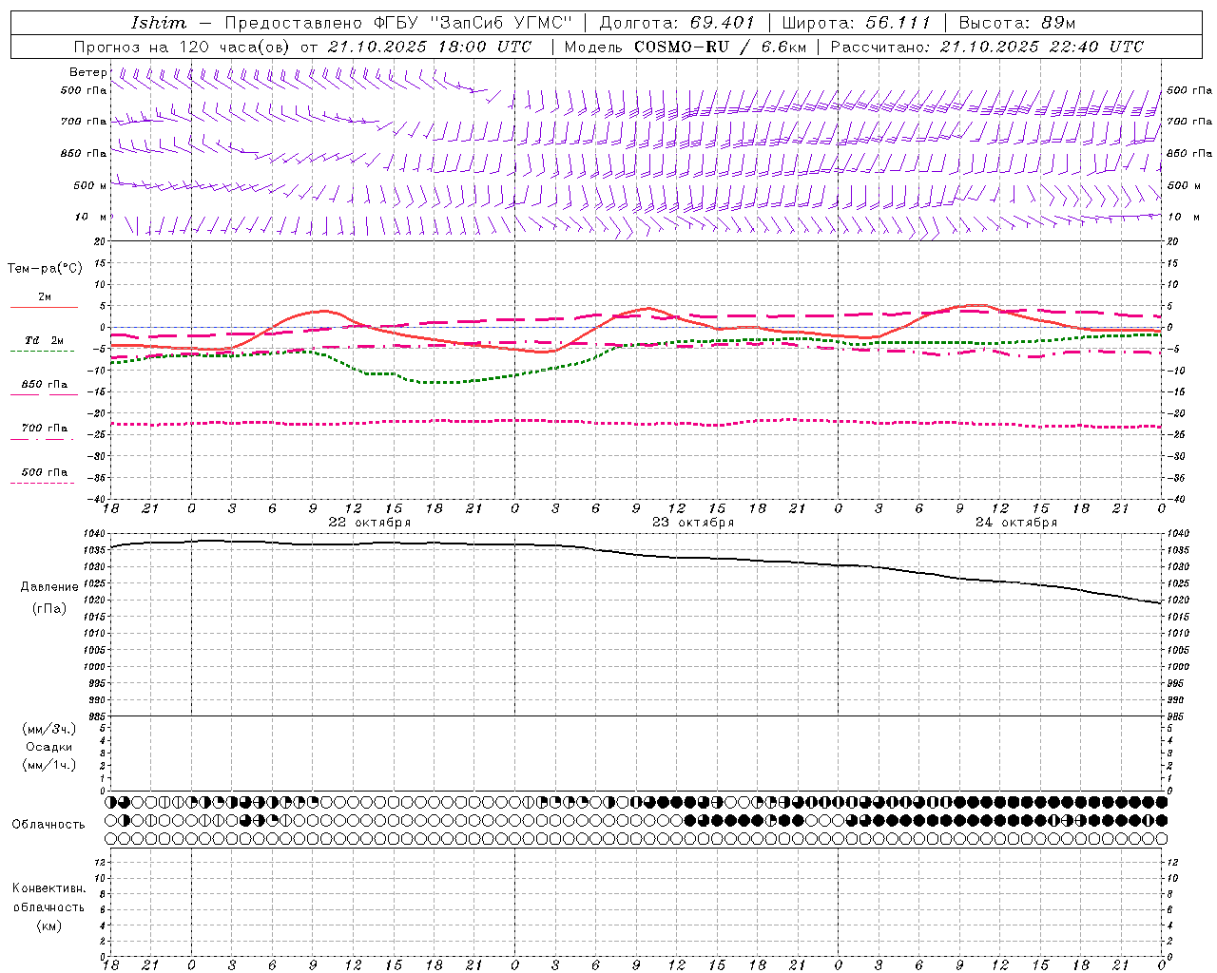Click the "(мм/1ч.)" precipitation unit label

click(x=49, y=766)
